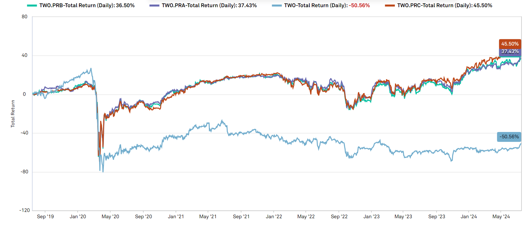Toggle the TWO.PRA-Total Return series label
The width and height of the screenshot is (526, 229).
209,5
